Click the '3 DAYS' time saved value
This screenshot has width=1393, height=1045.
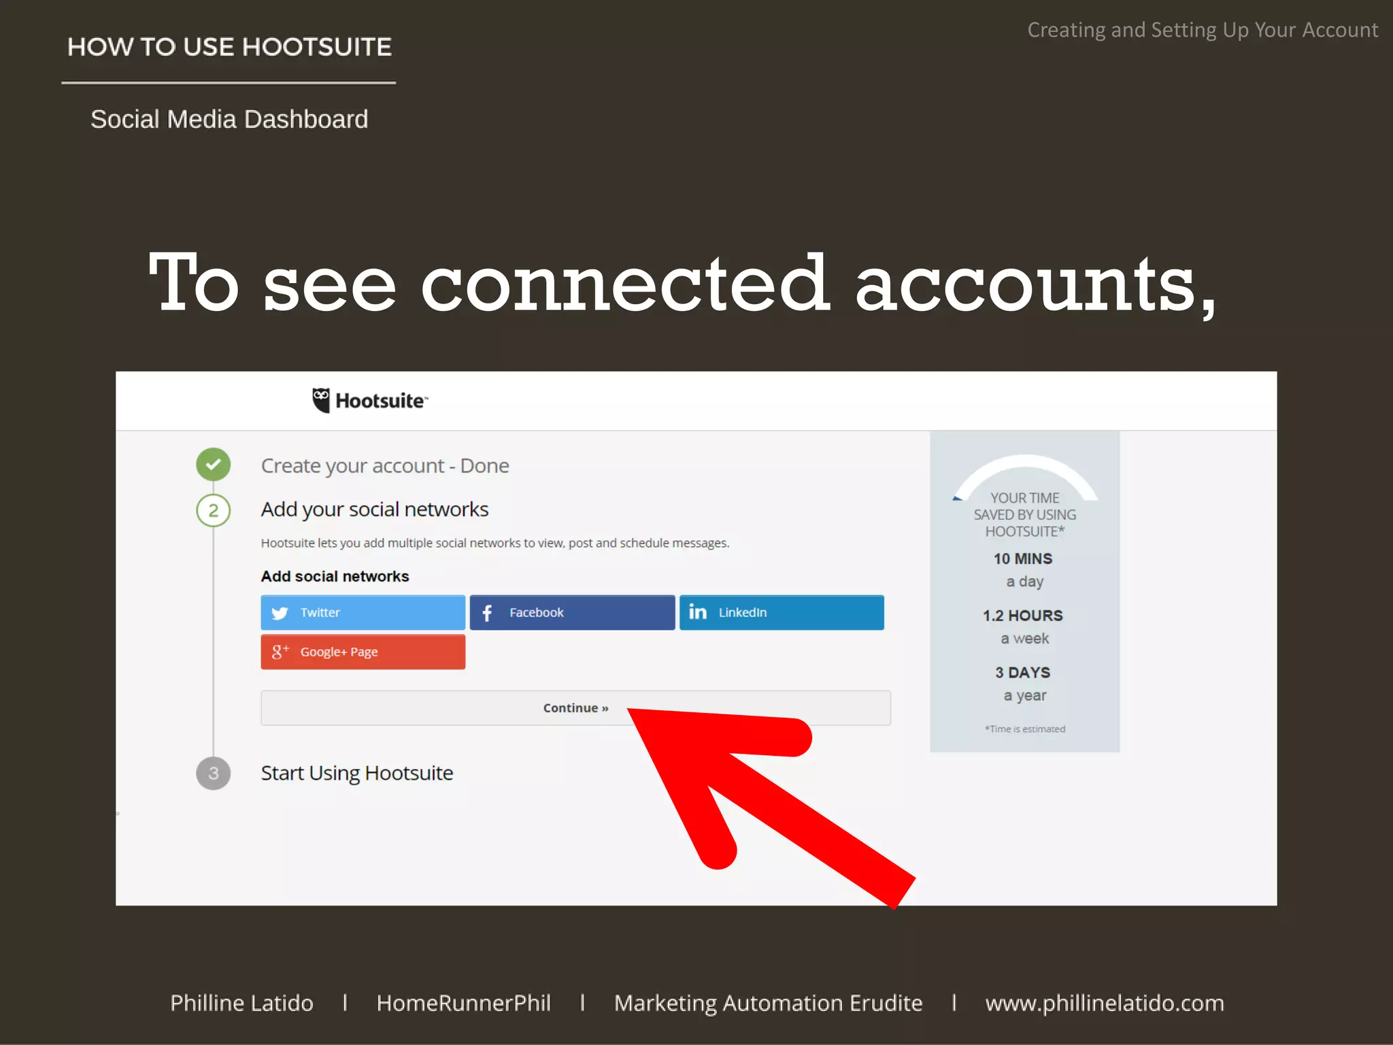pyautogui.click(x=1023, y=673)
